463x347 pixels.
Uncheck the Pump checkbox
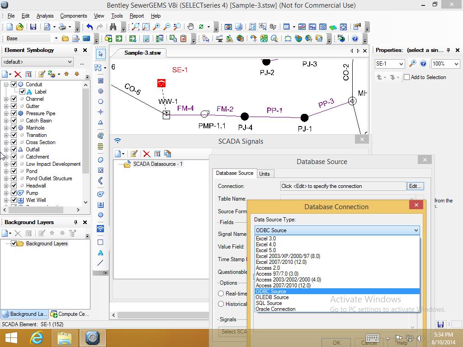pyautogui.click(x=14, y=192)
